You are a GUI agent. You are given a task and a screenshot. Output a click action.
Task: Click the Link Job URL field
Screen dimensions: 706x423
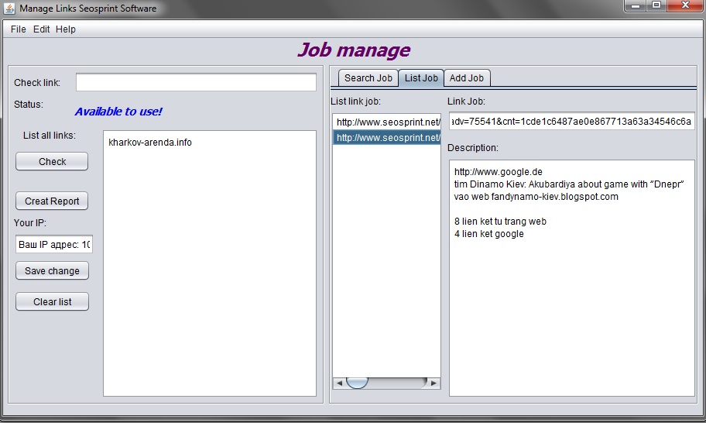[572, 121]
